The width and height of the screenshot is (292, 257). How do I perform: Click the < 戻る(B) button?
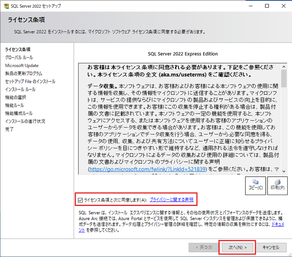(x=204, y=248)
